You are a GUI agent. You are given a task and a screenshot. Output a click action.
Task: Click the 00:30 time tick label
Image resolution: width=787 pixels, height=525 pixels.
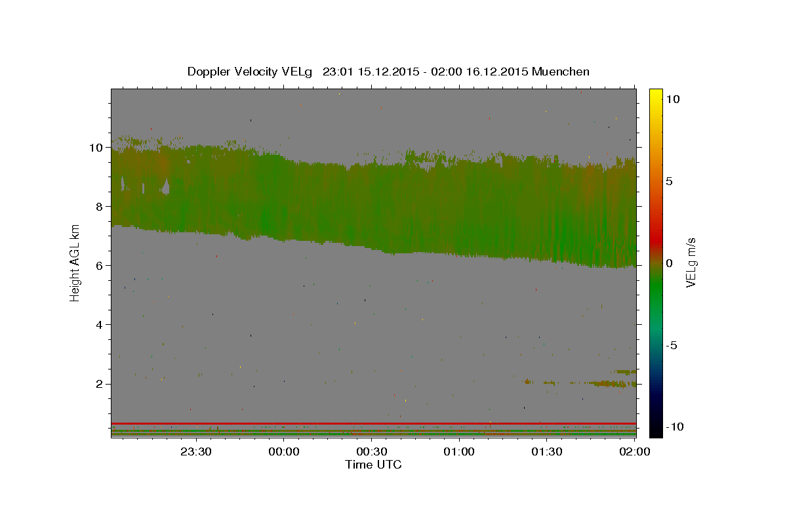(x=371, y=451)
